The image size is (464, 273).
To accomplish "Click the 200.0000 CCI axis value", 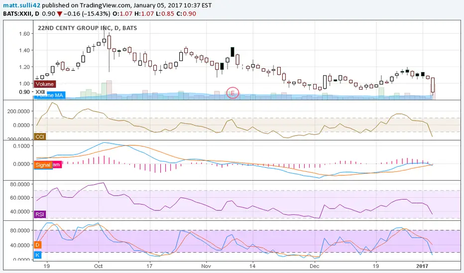I will [18, 111].
